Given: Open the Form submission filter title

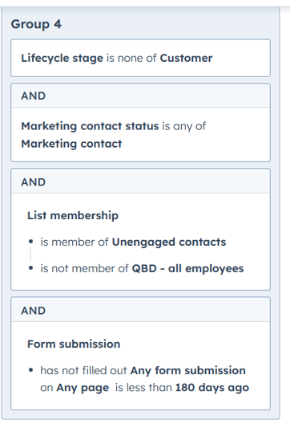Looking at the screenshot, I should coord(74,344).
